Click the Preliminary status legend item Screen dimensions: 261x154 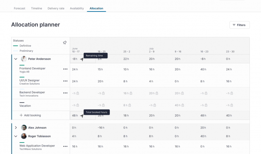26,51
